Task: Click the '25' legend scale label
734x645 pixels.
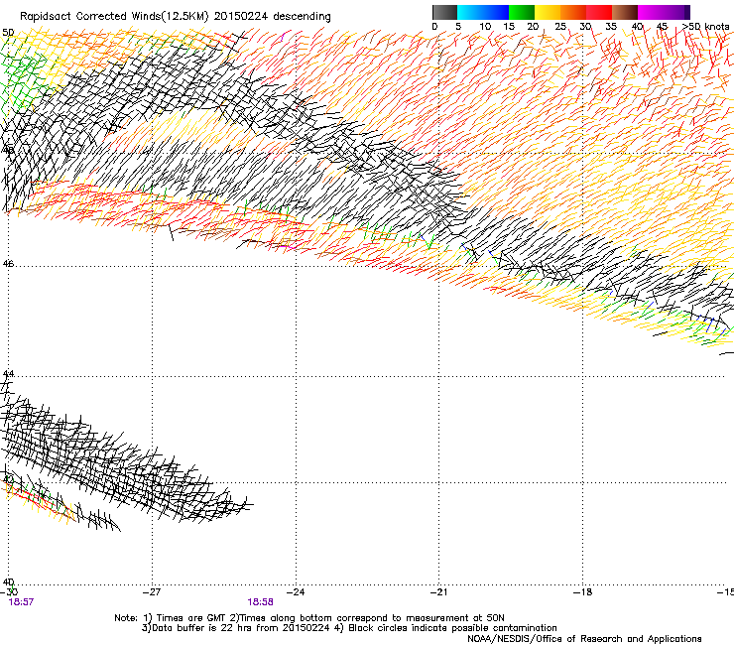Action: 560,27
